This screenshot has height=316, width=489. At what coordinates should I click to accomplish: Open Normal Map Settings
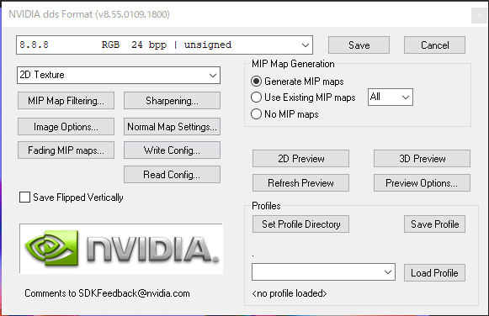point(172,126)
